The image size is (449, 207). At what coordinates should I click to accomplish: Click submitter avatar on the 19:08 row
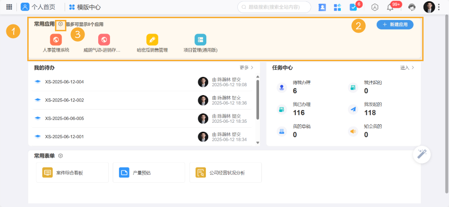(x=203, y=82)
